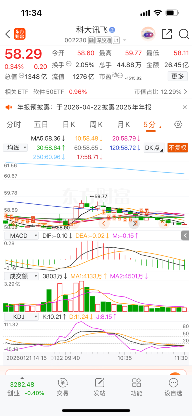Viewport: 192px width, 416px height.
Task: Tap the DIF:-0.10 value
Action: click(57, 236)
